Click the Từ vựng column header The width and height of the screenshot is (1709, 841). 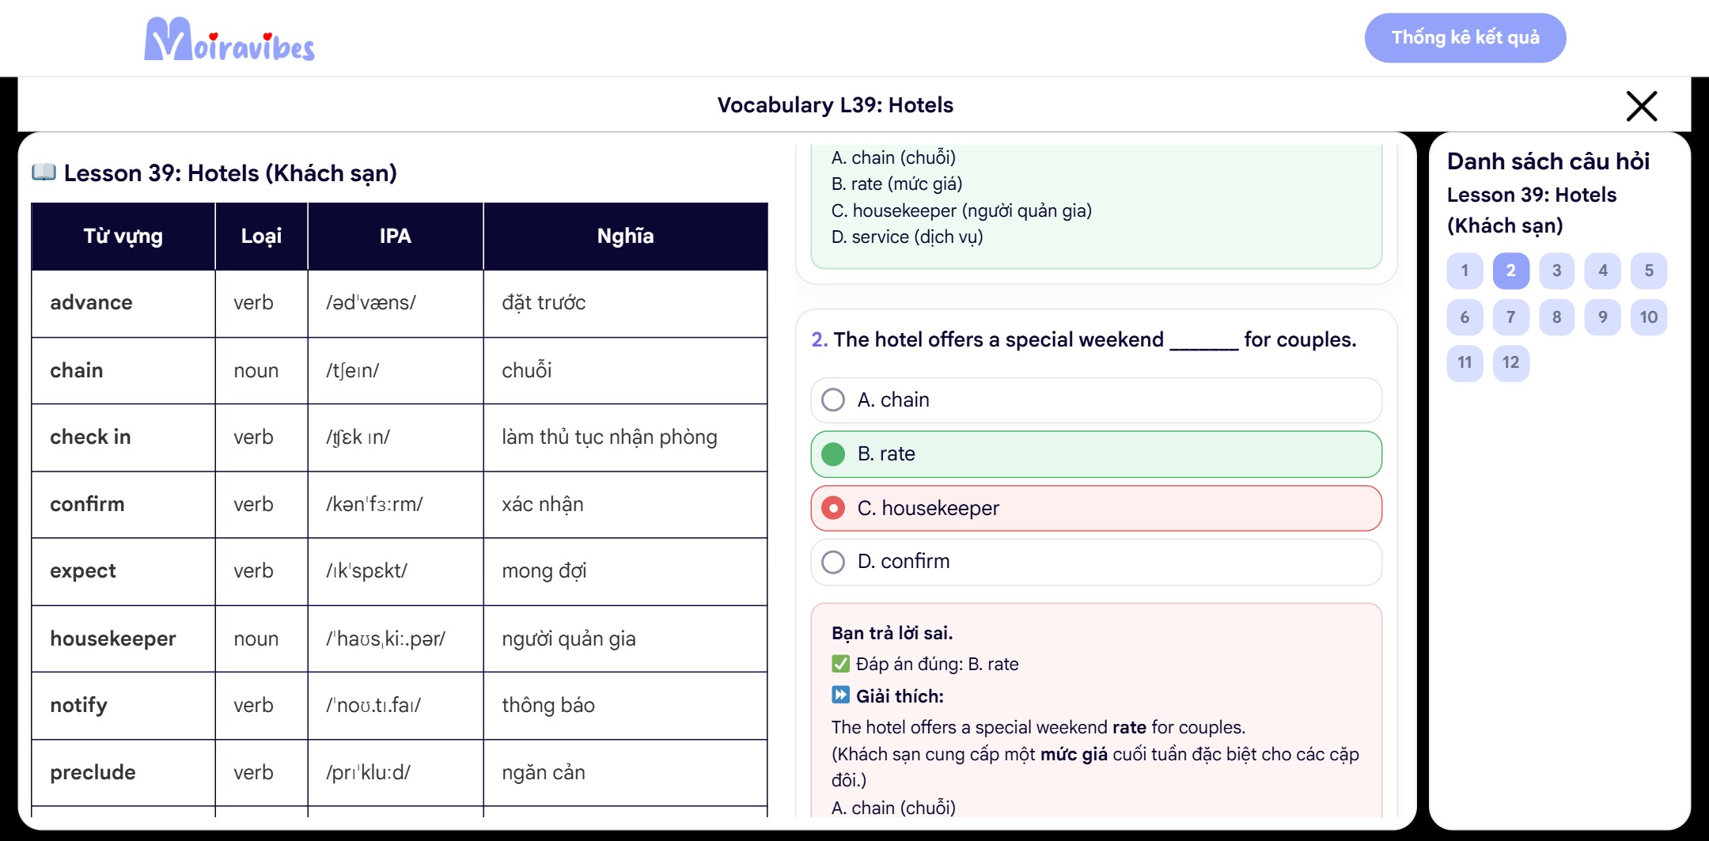(x=123, y=237)
